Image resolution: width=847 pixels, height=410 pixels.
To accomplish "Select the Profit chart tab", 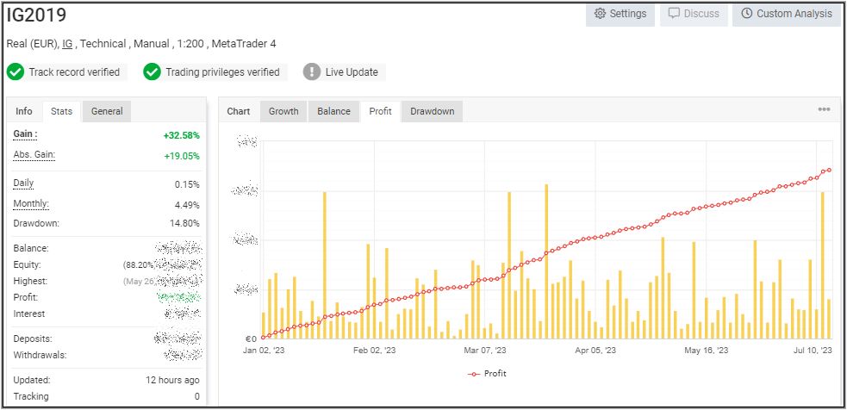I will (380, 111).
